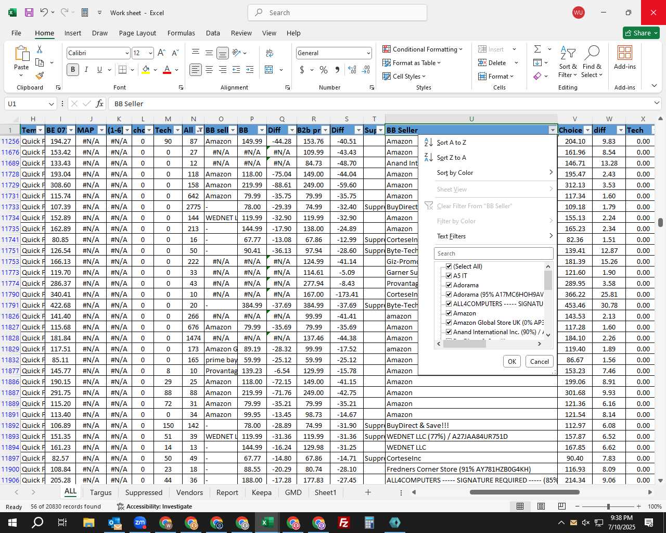
Task: Uncheck the A5 IT filter checkbox
Action: tap(449, 276)
